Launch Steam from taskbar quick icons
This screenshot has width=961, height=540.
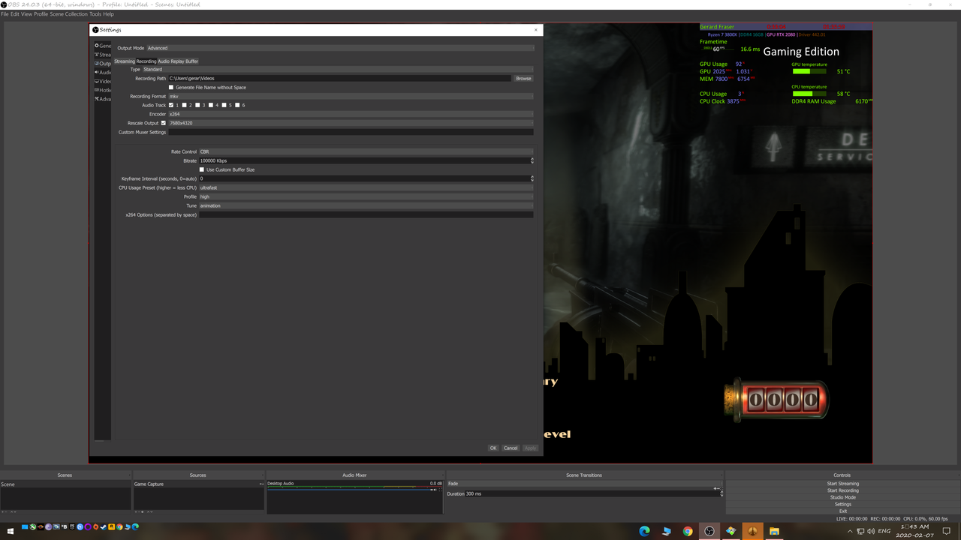(104, 526)
